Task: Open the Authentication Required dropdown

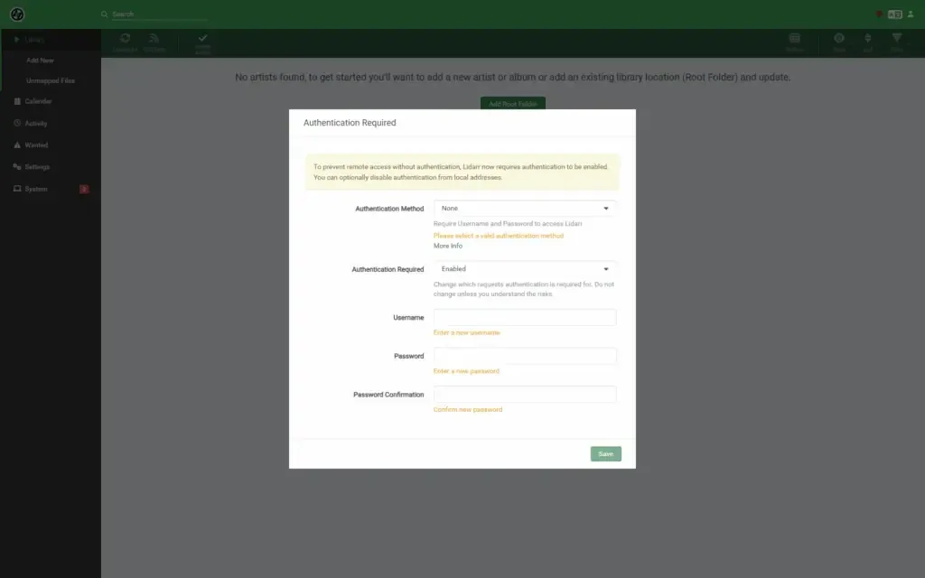Action: (525, 268)
